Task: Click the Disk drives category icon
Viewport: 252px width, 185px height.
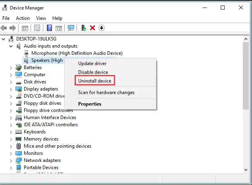Action: pyautogui.click(x=19, y=83)
